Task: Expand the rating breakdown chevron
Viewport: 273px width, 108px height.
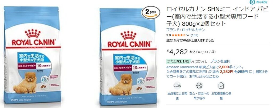Action: click(x=188, y=35)
